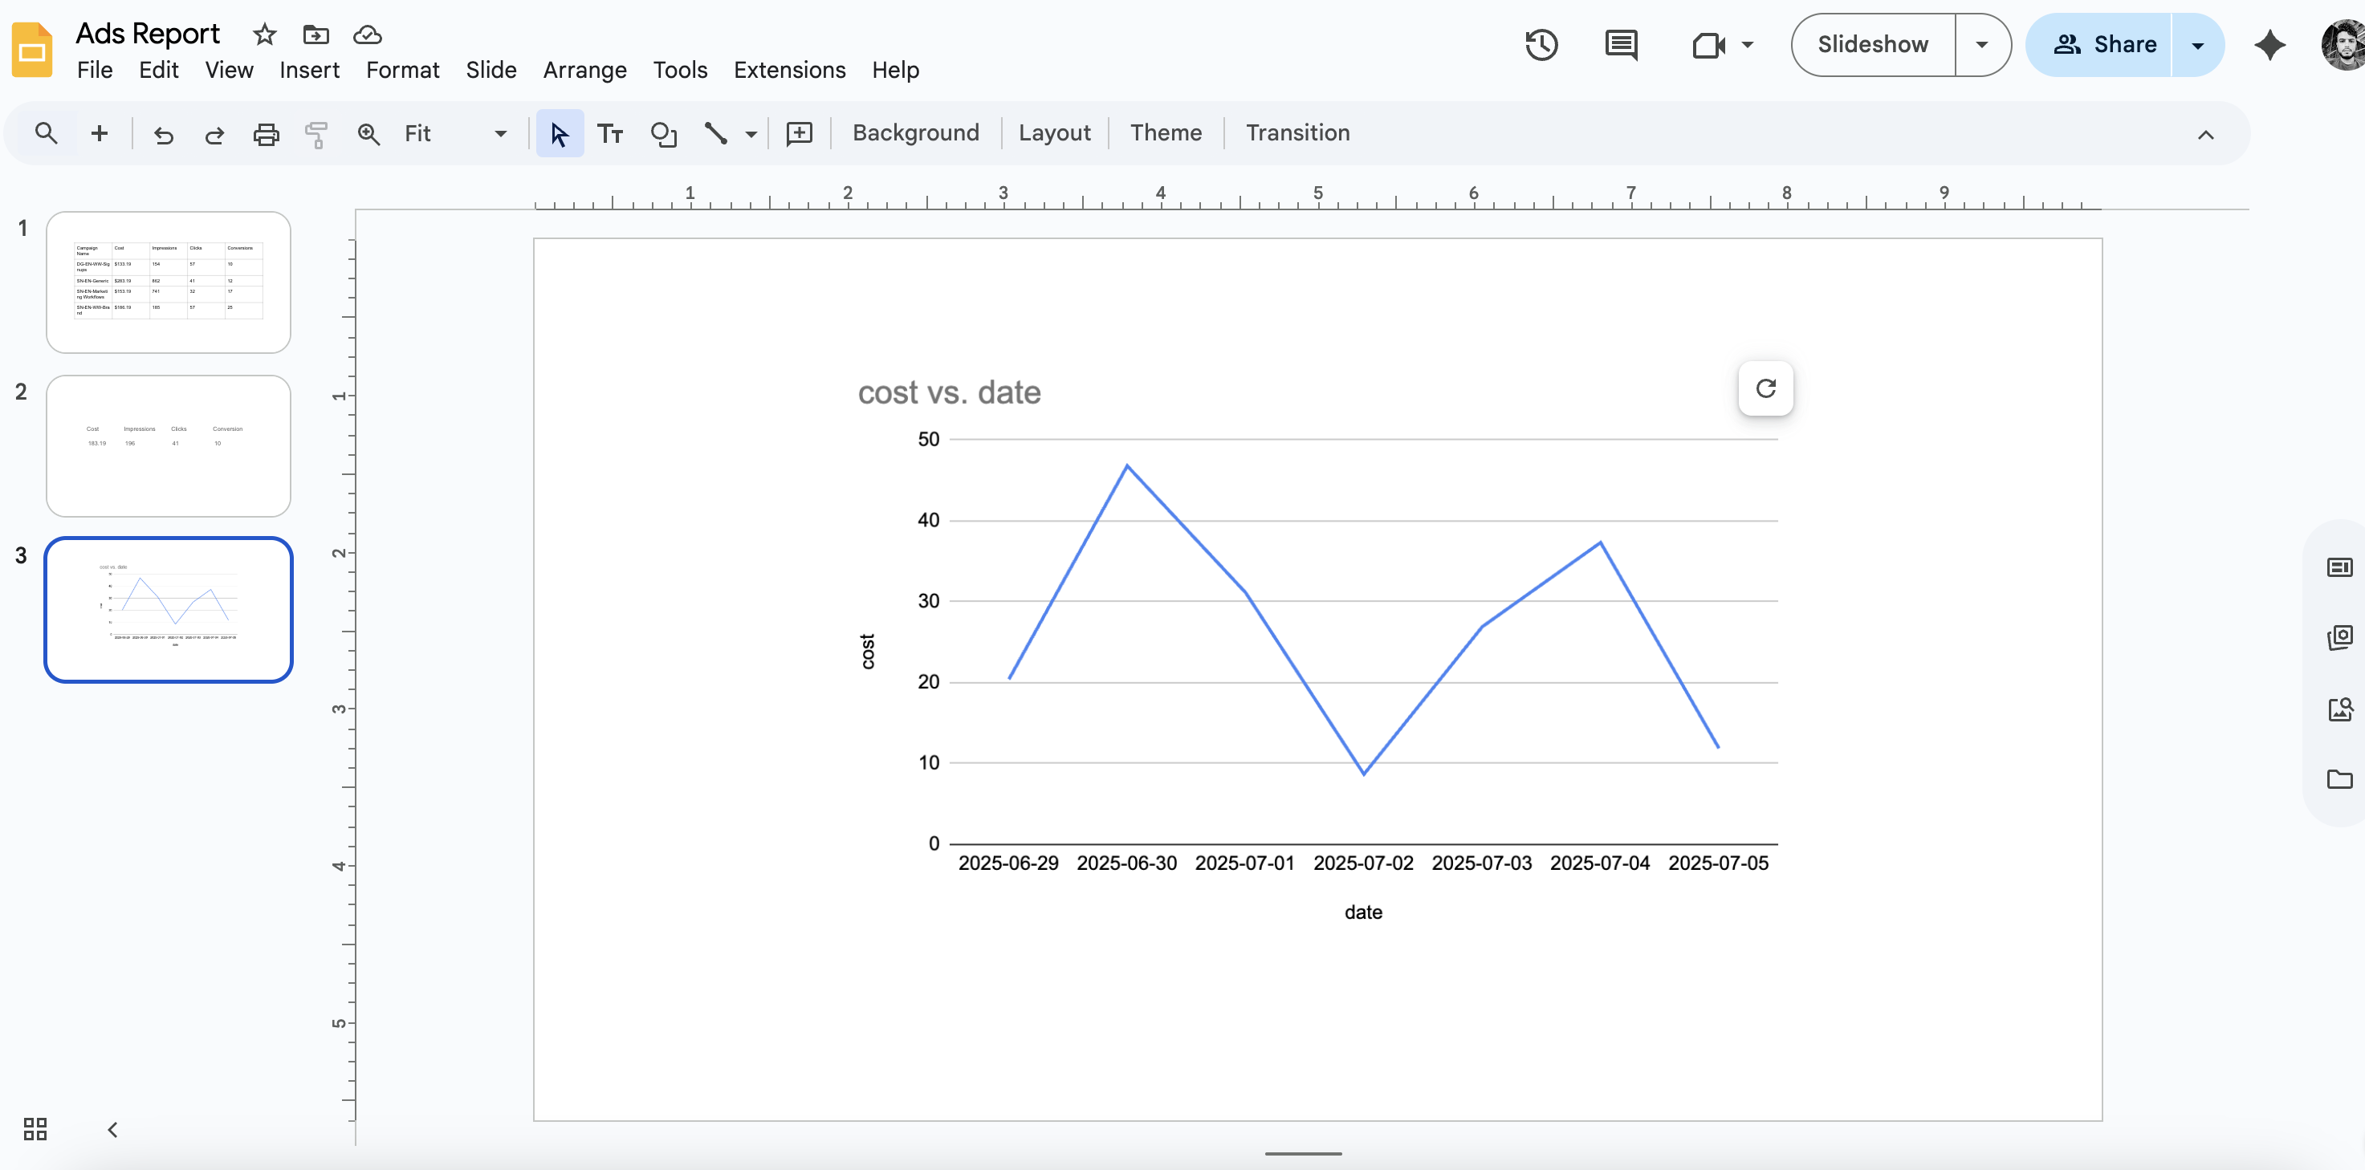Image resolution: width=2365 pixels, height=1170 pixels.
Task: Click the add comment toolbar icon
Action: tap(799, 134)
